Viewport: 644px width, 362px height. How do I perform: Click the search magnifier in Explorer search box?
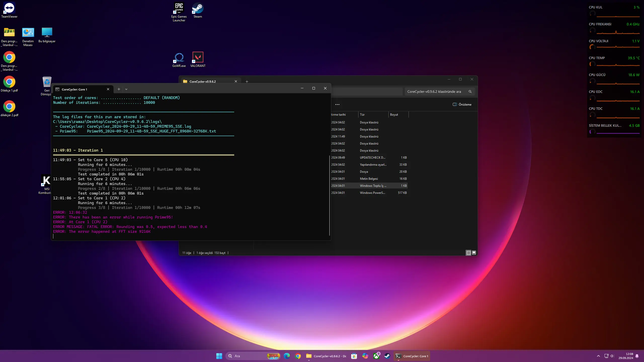tap(470, 92)
